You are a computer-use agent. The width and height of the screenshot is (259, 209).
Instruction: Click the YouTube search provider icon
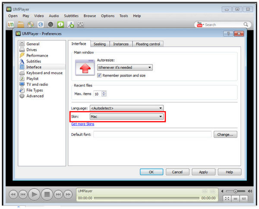click(200, 25)
